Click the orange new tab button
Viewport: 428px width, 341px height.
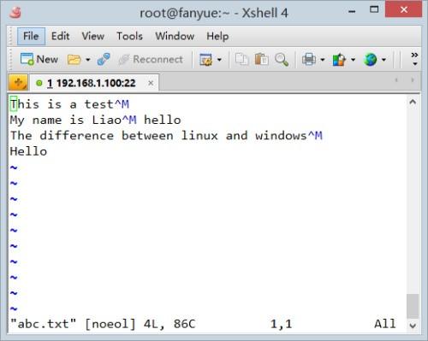click(18, 83)
